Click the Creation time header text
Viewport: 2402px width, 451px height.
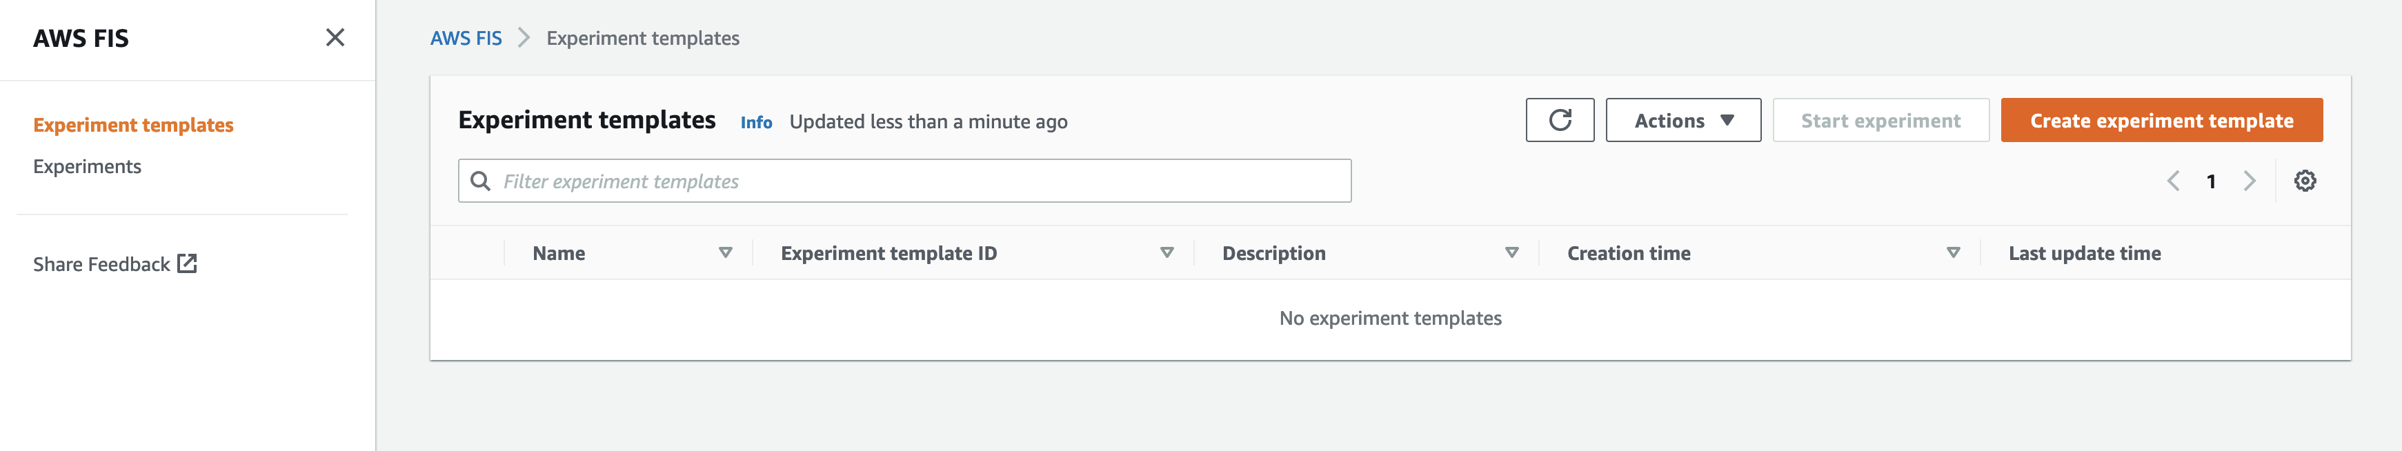(x=1628, y=254)
